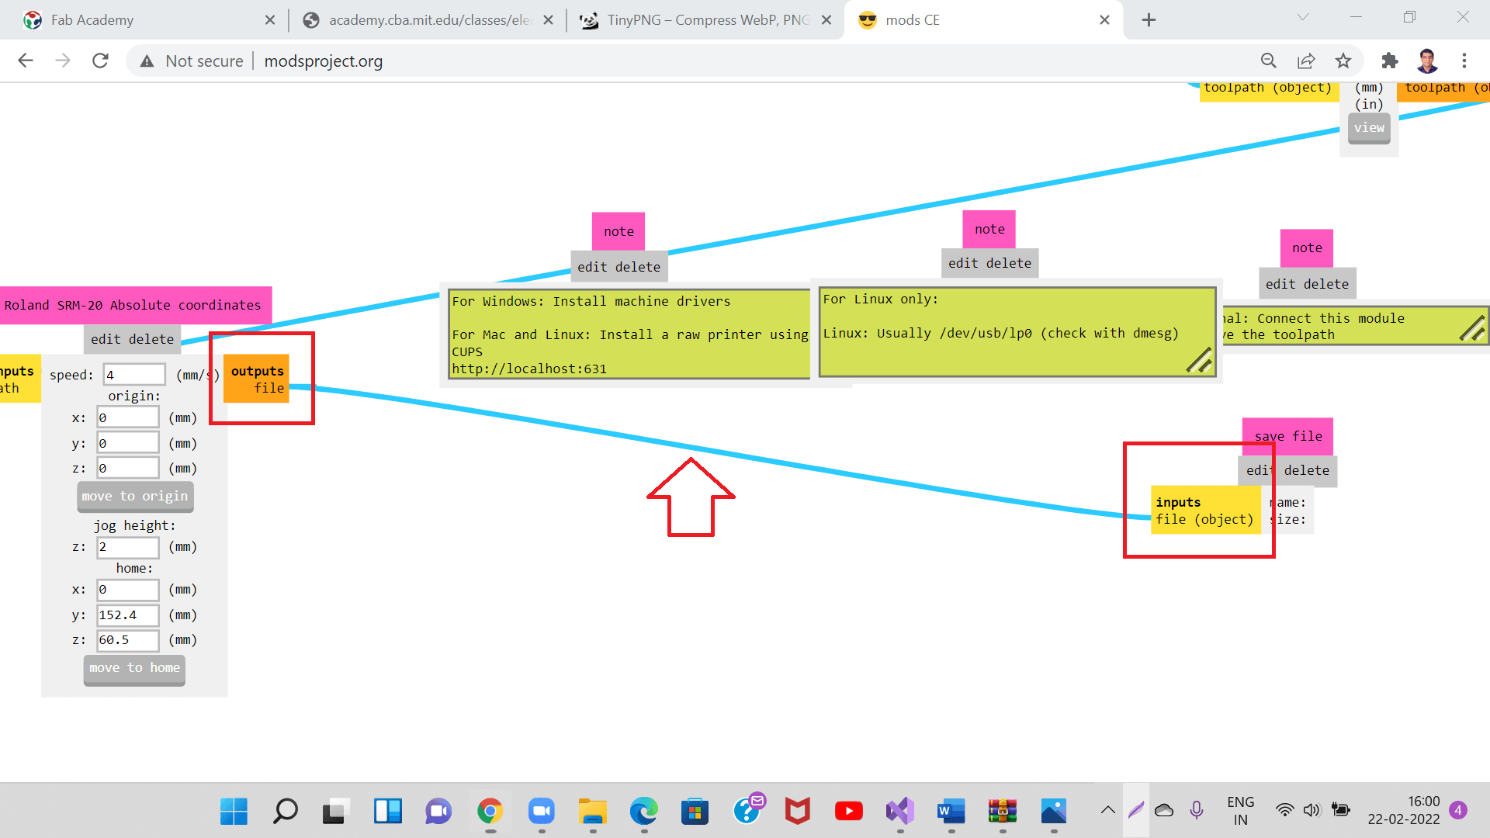Close the TinyPNG tab
The width and height of the screenshot is (1490, 838).
(826, 20)
